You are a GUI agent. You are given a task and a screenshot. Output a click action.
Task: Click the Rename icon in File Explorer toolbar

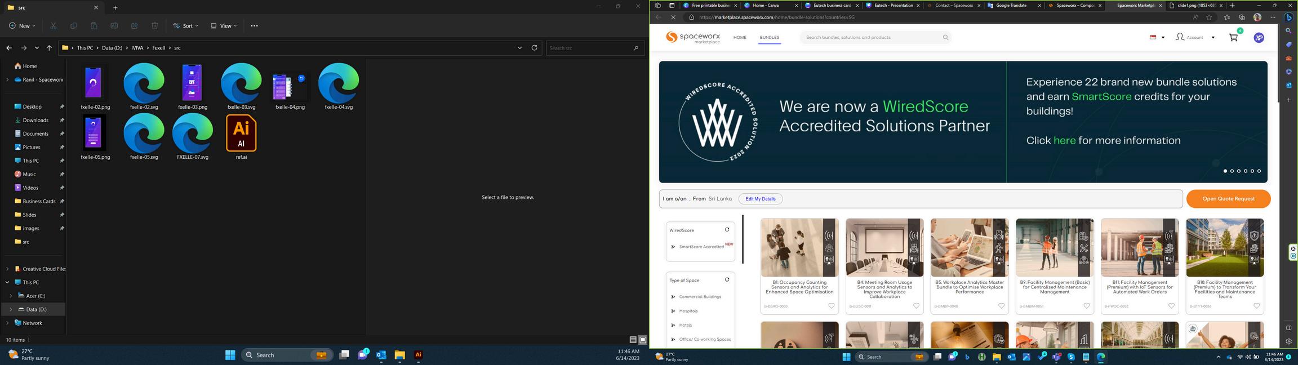114,26
